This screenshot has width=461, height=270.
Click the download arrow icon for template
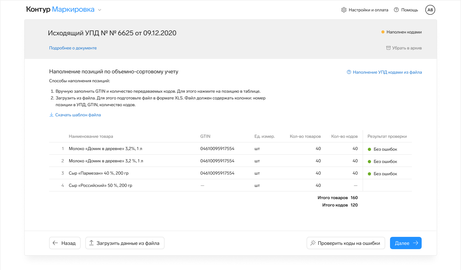pos(51,115)
